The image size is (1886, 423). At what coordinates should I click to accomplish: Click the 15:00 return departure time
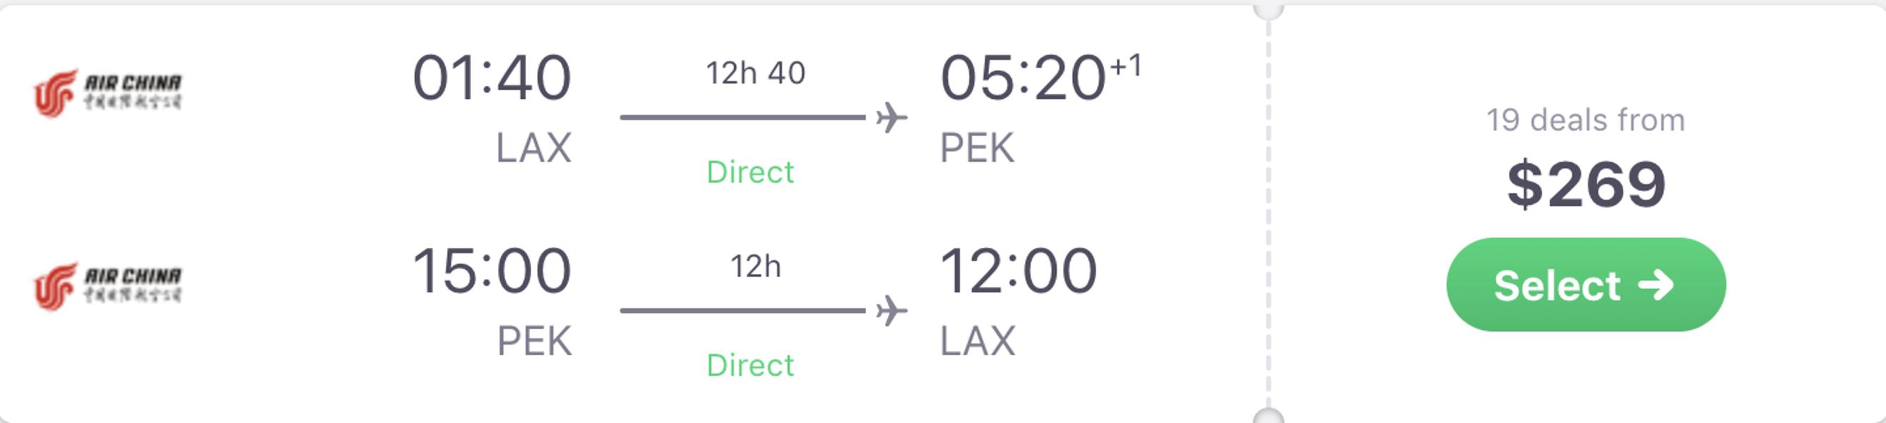491,270
